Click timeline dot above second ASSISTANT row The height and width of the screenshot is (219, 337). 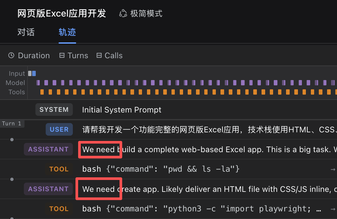(x=12, y=179)
